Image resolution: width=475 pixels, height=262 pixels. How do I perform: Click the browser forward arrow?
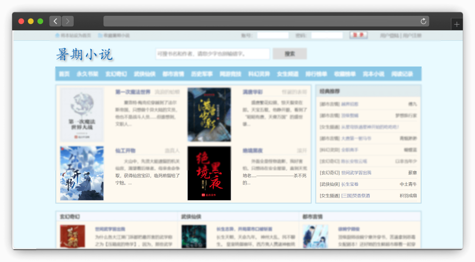click(68, 21)
